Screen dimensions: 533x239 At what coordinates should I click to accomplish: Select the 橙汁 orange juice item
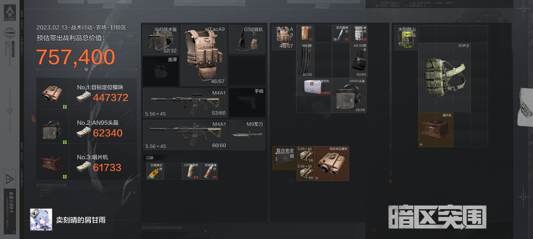(305, 33)
